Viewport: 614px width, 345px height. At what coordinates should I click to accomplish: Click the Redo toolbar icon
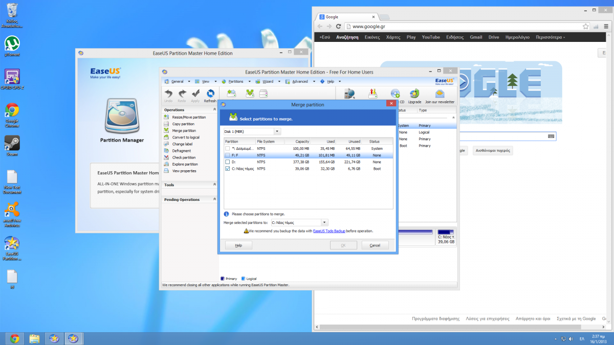(x=182, y=94)
